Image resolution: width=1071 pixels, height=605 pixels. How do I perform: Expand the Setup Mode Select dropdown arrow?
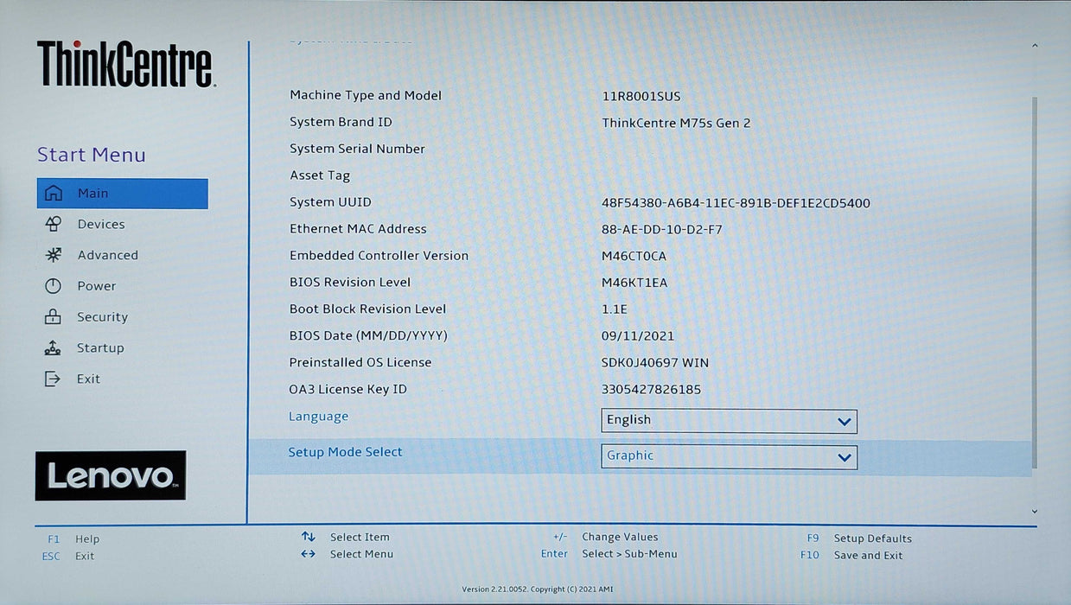tap(844, 457)
